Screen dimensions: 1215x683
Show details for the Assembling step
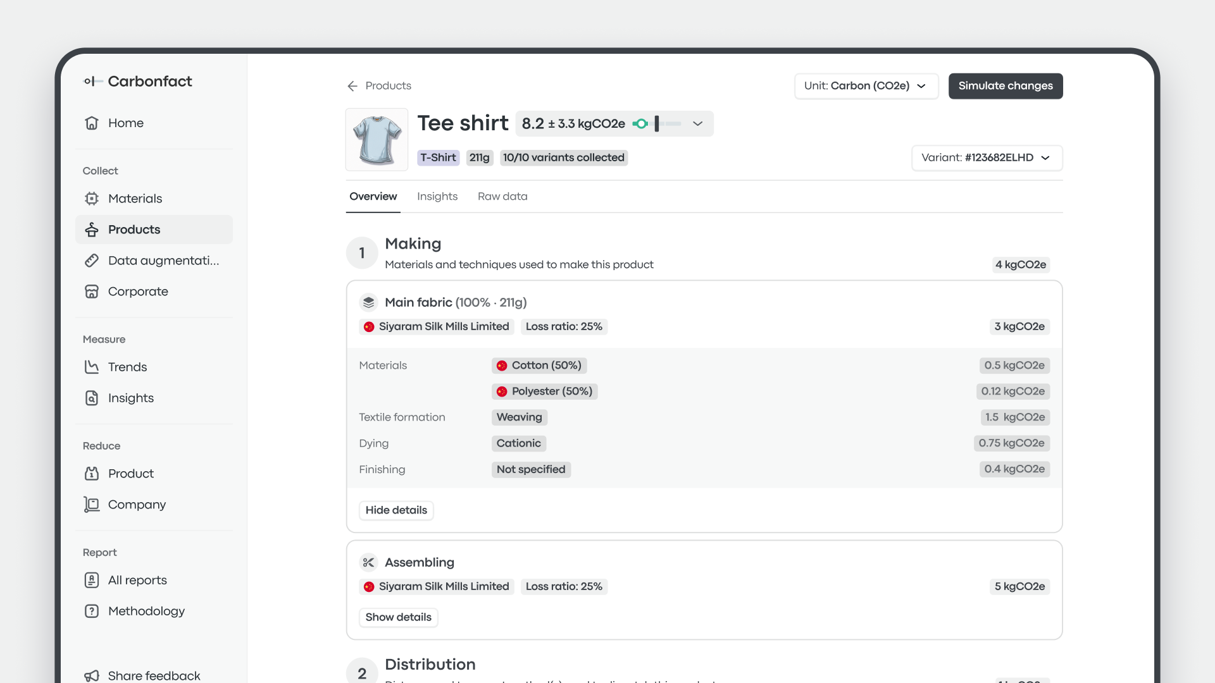398,617
